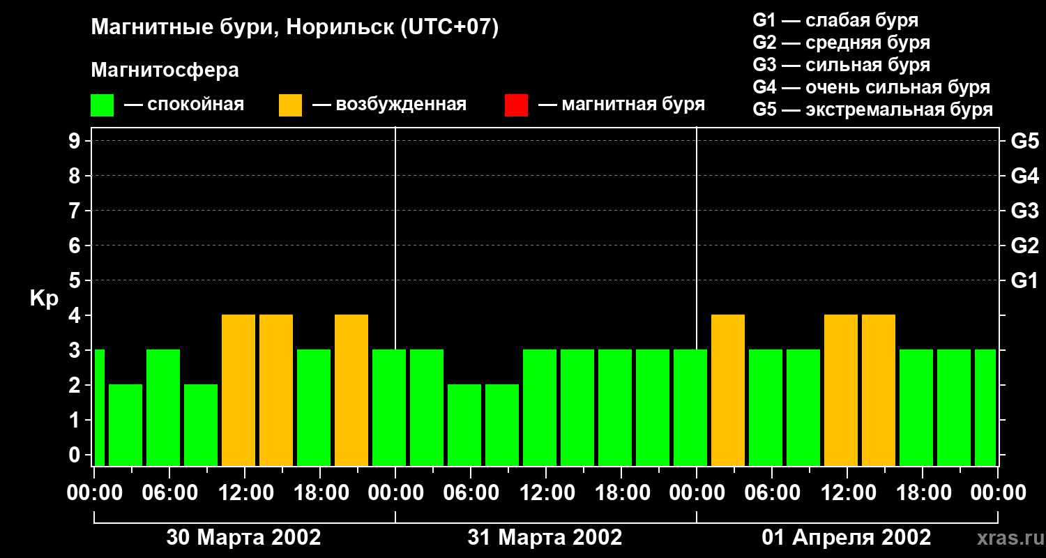Click the 'G4' label on right axis
The height and width of the screenshot is (558, 1046).
(x=1025, y=176)
